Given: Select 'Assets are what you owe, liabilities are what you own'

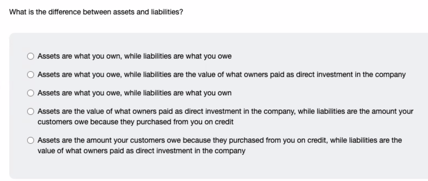Looking at the screenshot, I should click(x=30, y=93).
